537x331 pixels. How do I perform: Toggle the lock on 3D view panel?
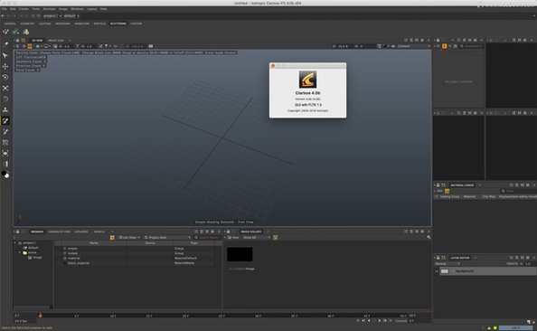tap(18, 40)
